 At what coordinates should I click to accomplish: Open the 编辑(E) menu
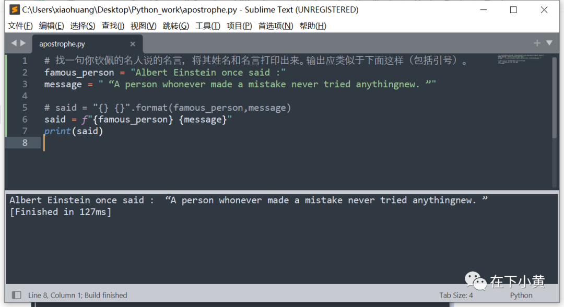51,26
